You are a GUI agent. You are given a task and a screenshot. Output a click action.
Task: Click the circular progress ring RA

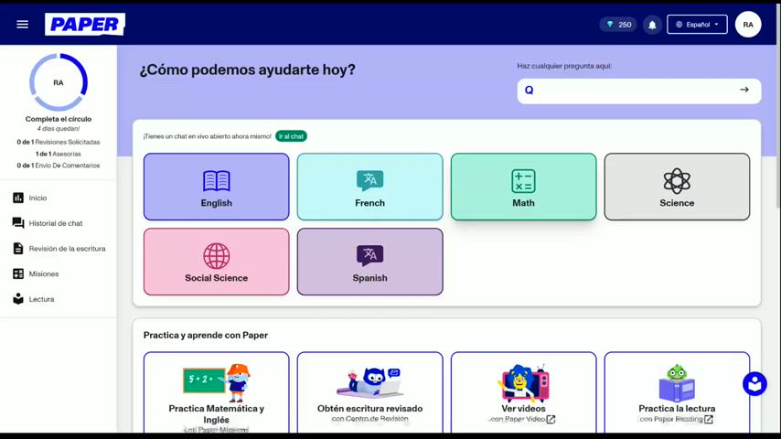point(59,82)
